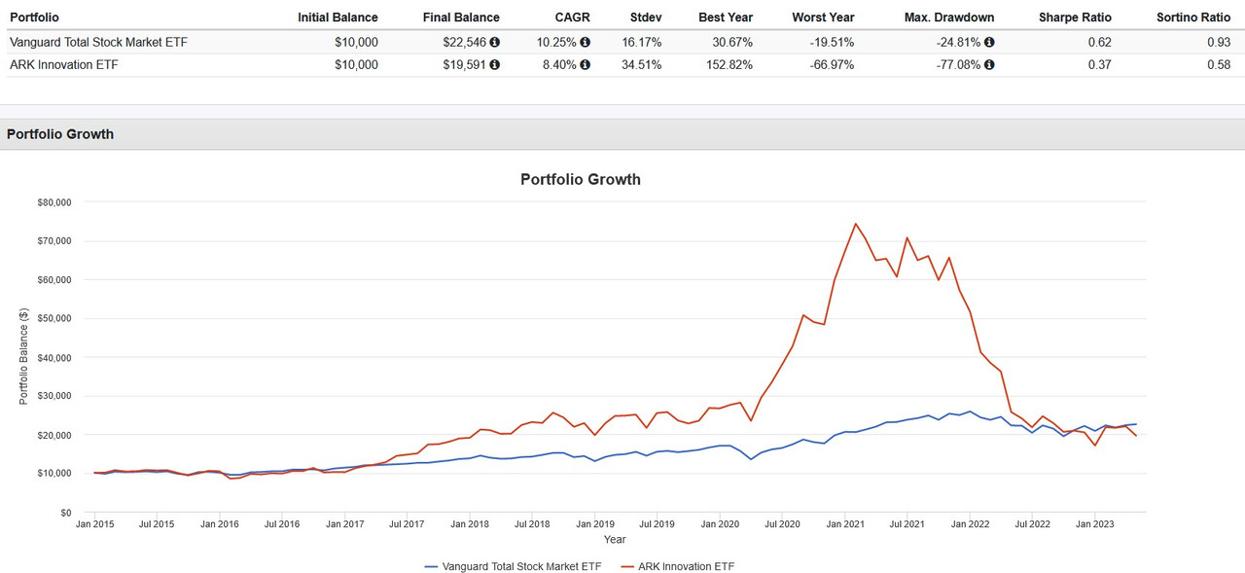Sort the table by Sharpe Ratio

(x=1074, y=17)
